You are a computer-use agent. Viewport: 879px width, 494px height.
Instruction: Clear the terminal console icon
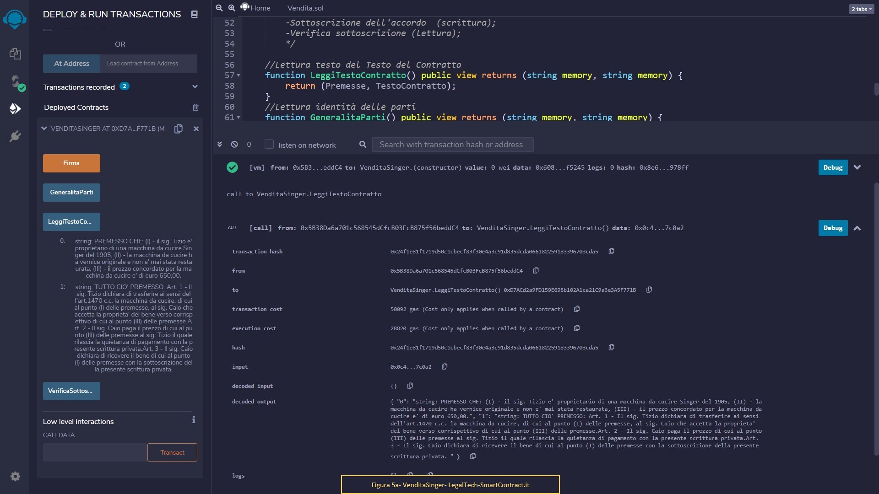point(234,144)
